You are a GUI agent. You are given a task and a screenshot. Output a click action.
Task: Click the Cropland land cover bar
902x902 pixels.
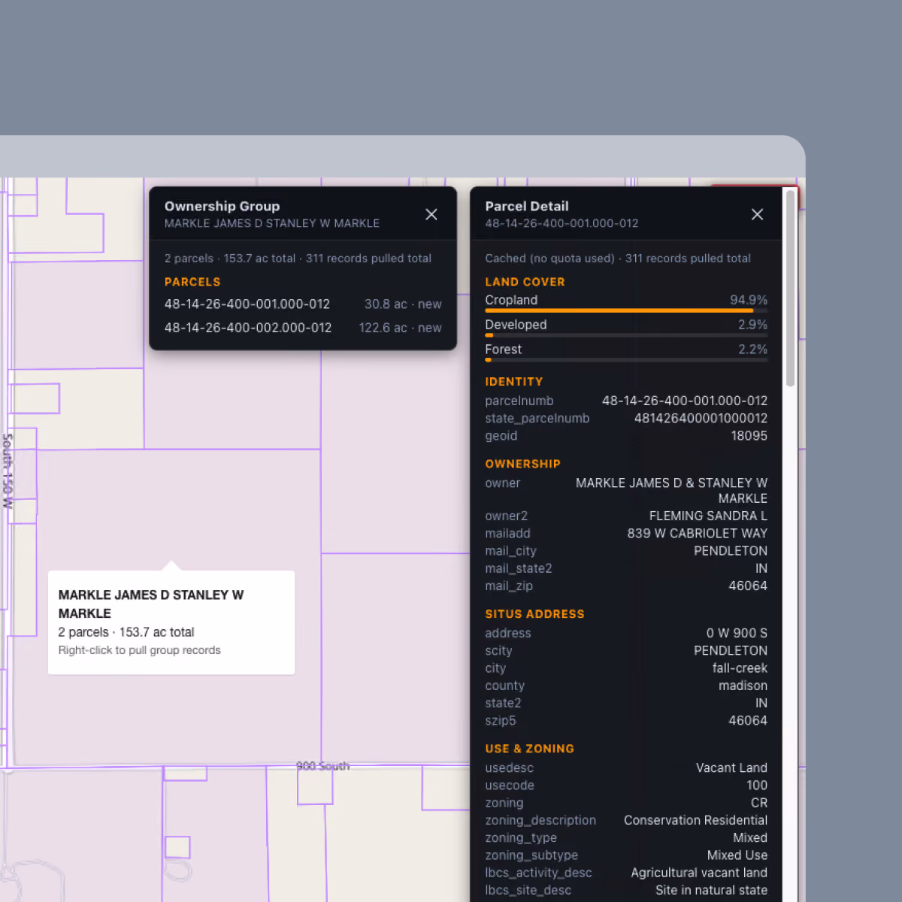[x=626, y=310]
